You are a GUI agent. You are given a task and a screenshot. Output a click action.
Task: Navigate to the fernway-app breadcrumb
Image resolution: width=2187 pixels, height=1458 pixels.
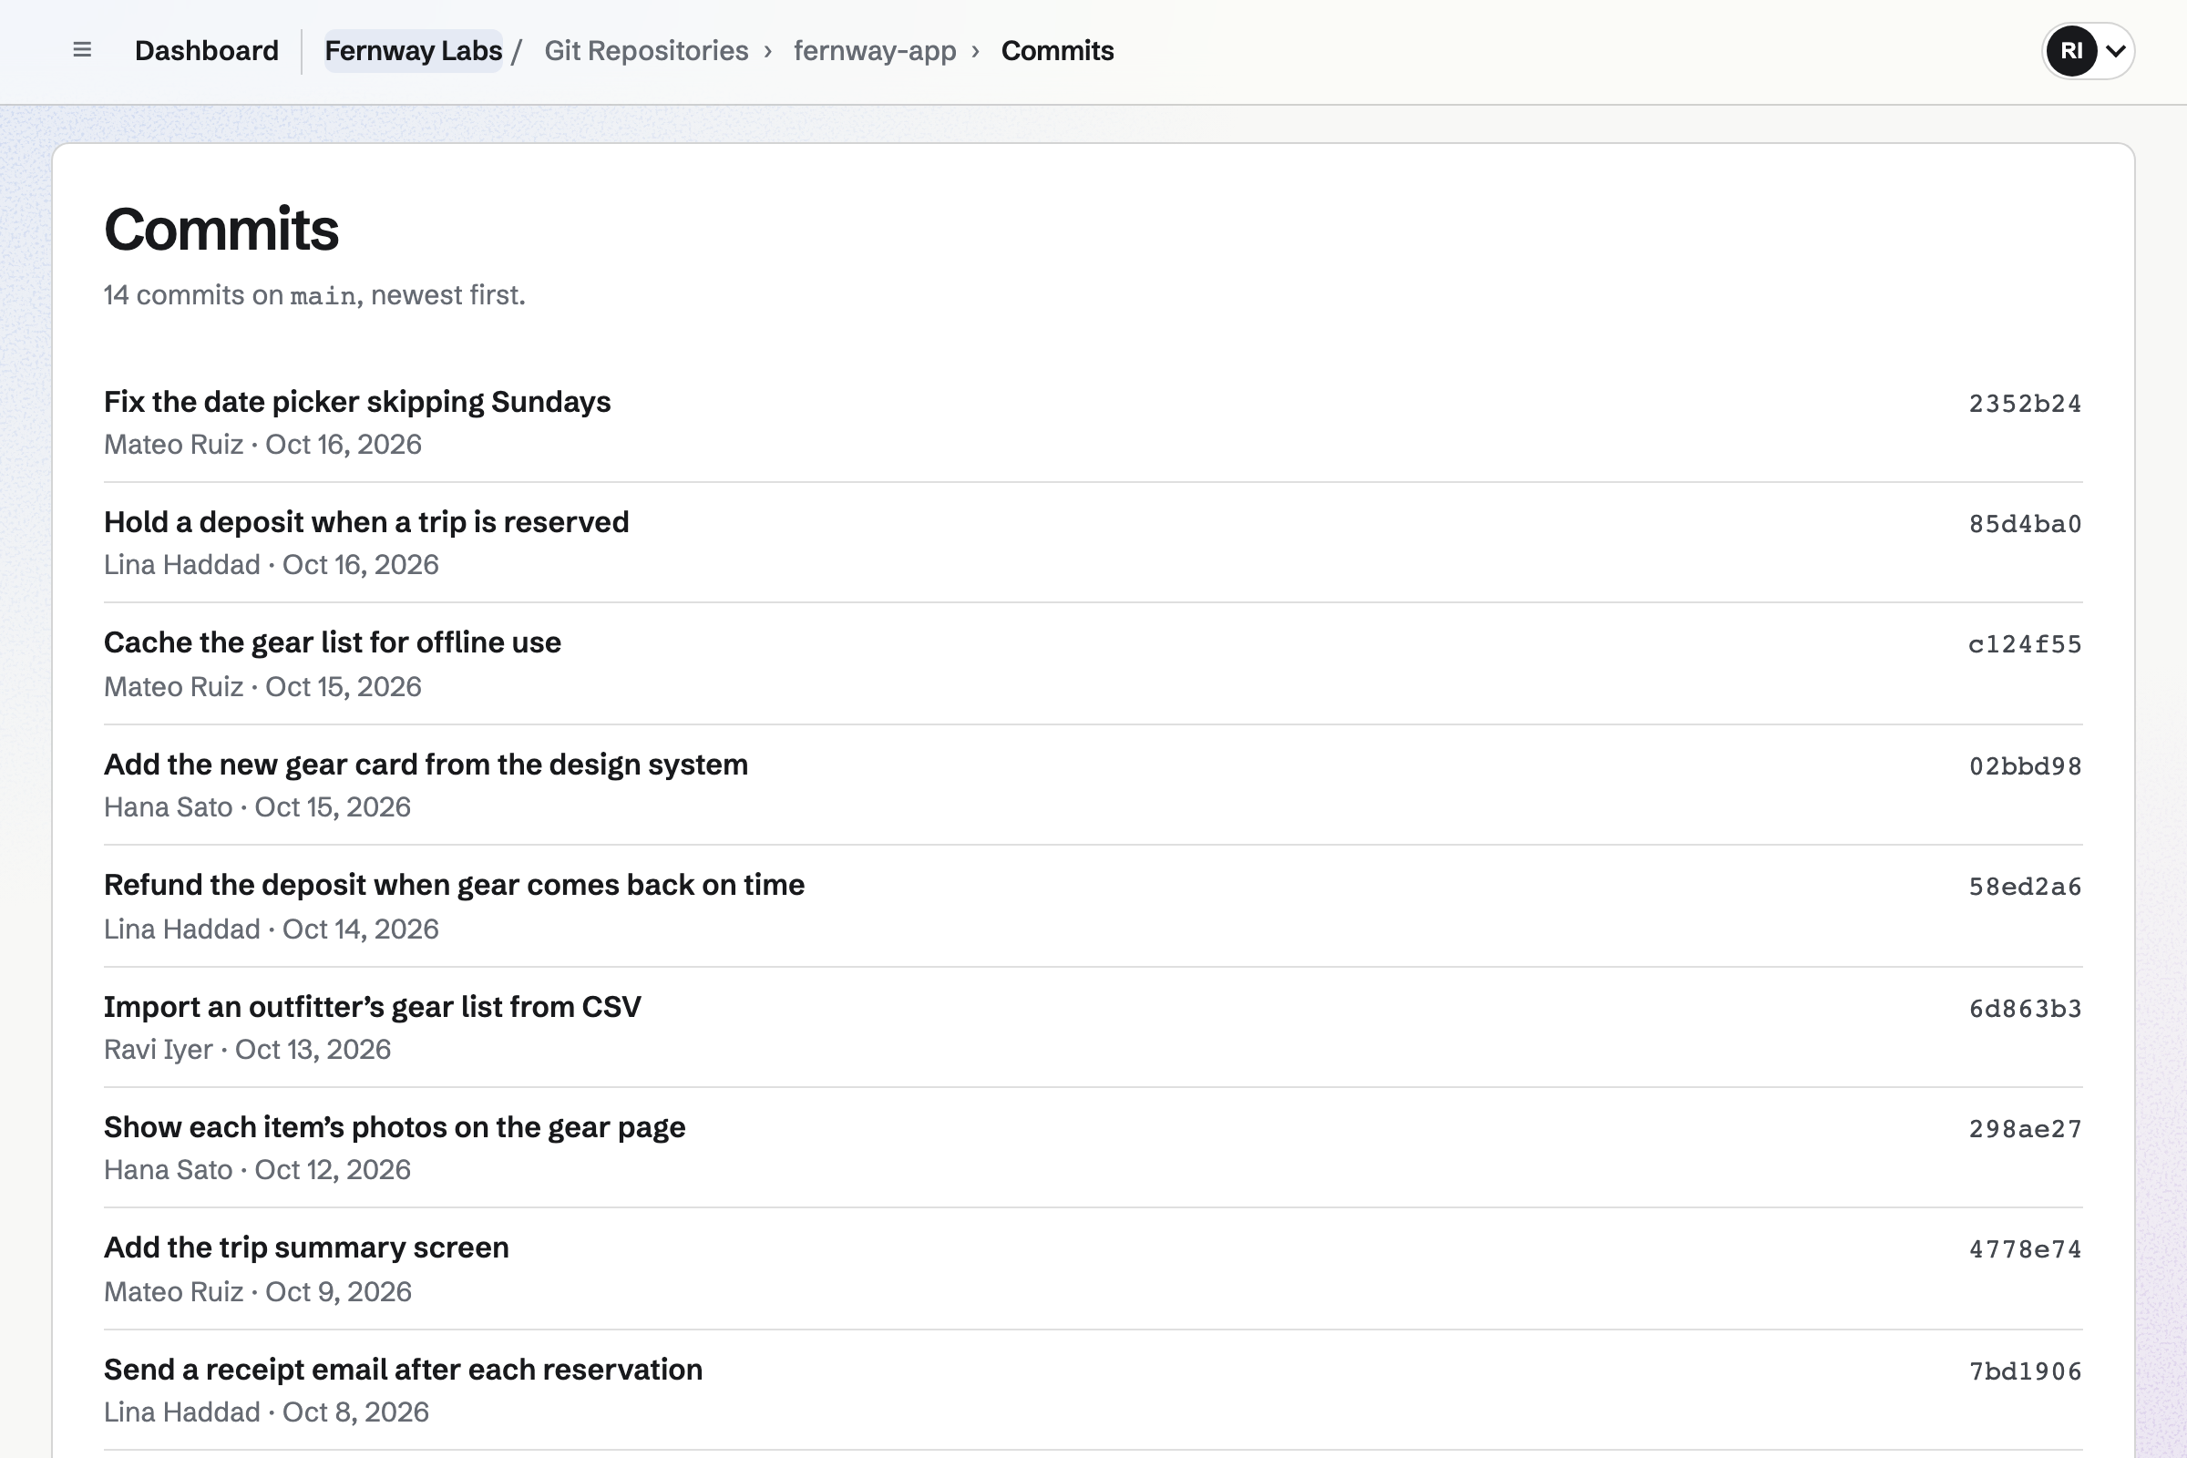pos(875,50)
